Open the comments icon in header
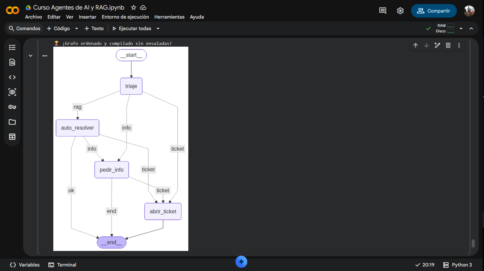484x271 pixels. (383, 11)
